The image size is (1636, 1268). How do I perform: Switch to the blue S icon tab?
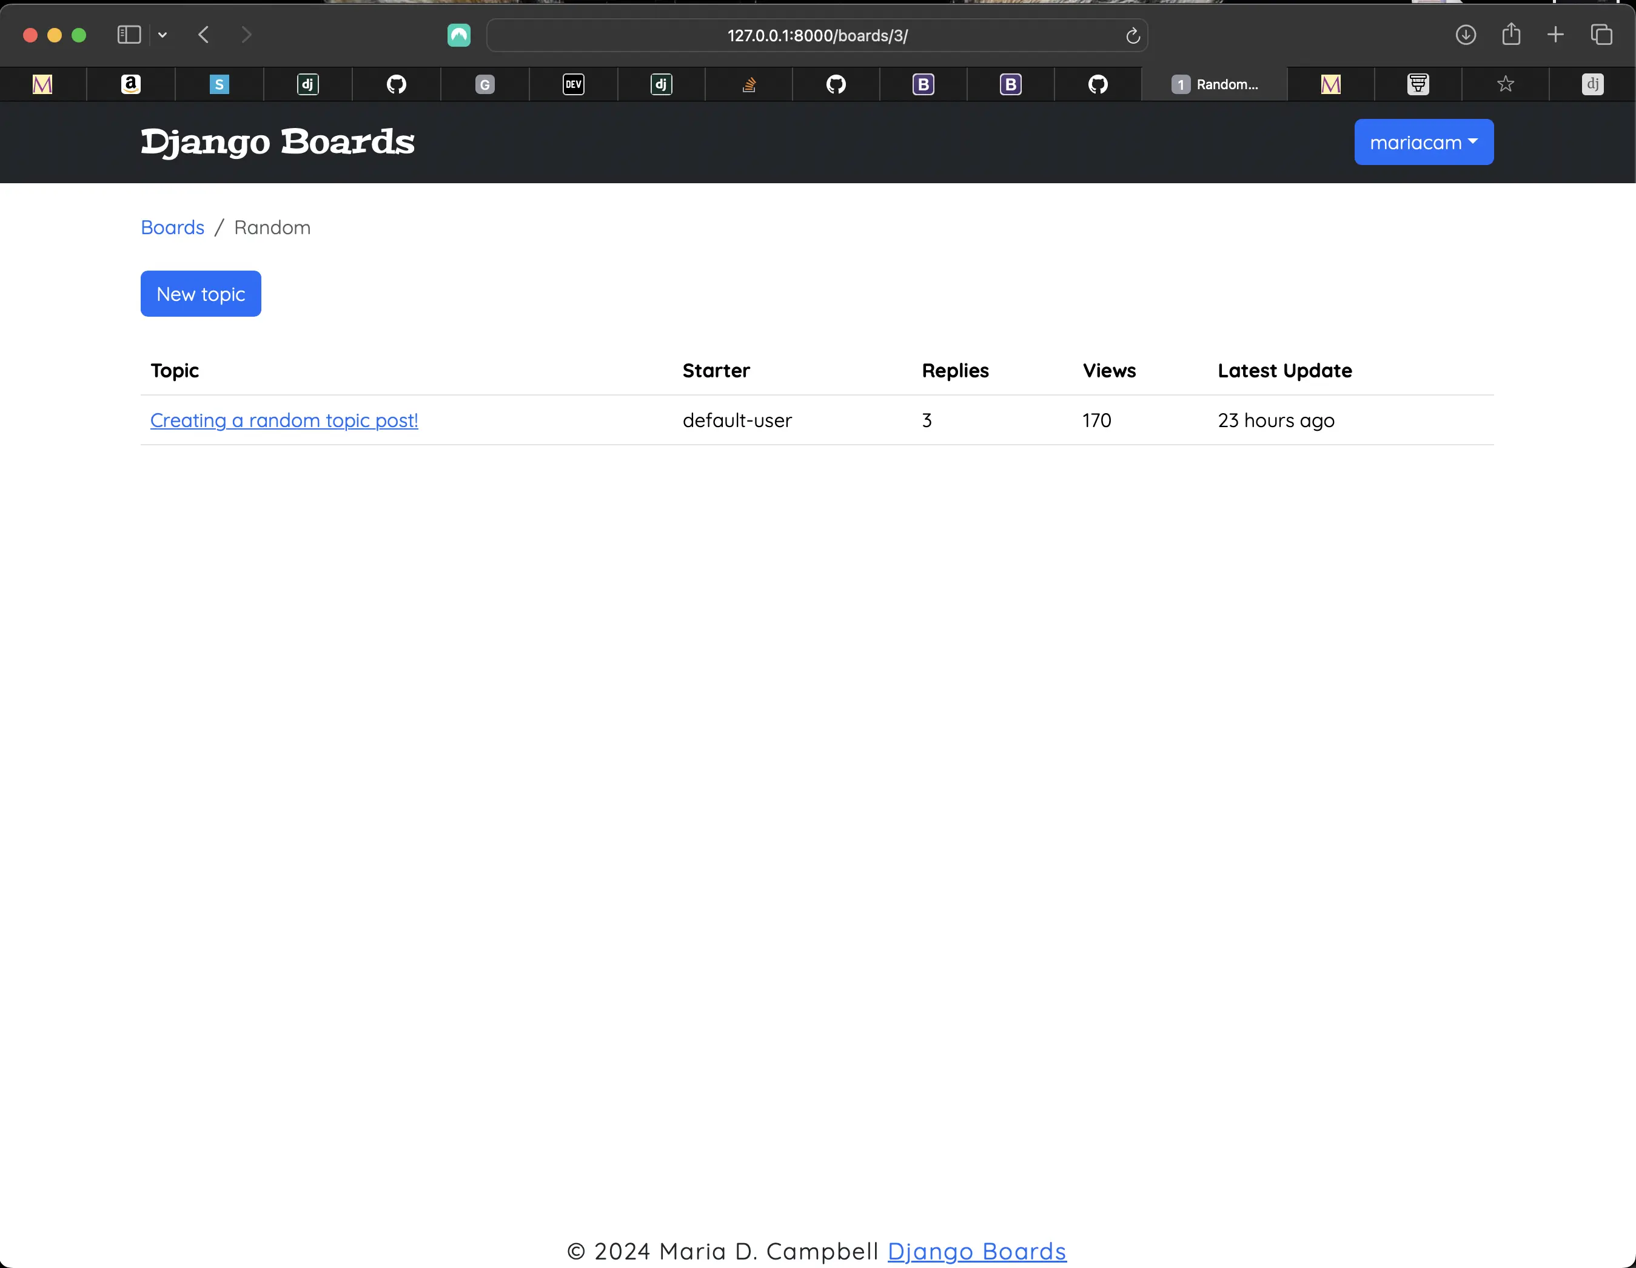pos(219,84)
